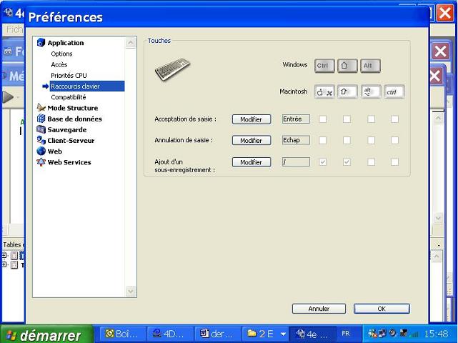The width and height of the screenshot is (458, 343).
Task: Click Modifier for Acceptation de saisie
Action: tap(252, 119)
